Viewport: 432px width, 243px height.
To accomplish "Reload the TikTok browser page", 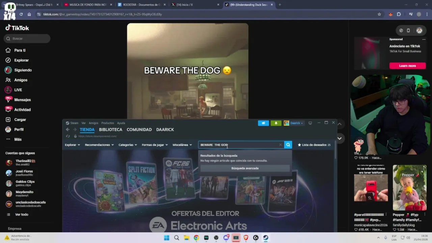I will coord(21,14).
